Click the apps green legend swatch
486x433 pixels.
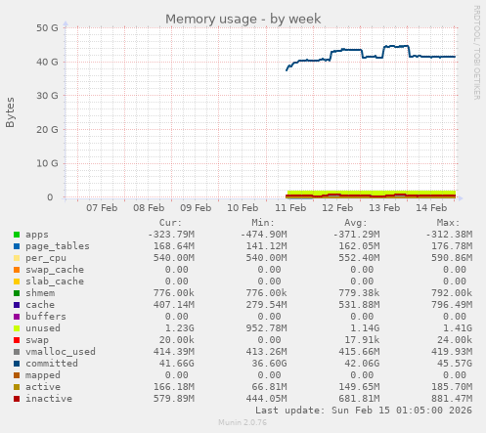tap(17, 235)
